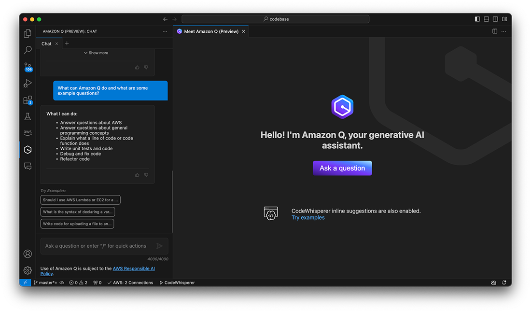Click the user question bubble 'What can Amazon Q do'
Screen dimensions: 531x312
(111, 90)
